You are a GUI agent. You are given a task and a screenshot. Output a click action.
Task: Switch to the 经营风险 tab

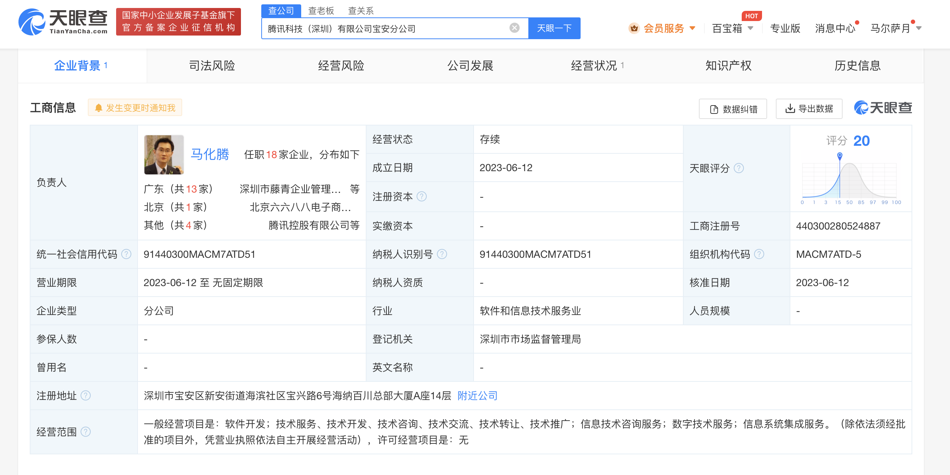pyautogui.click(x=341, y=66)
